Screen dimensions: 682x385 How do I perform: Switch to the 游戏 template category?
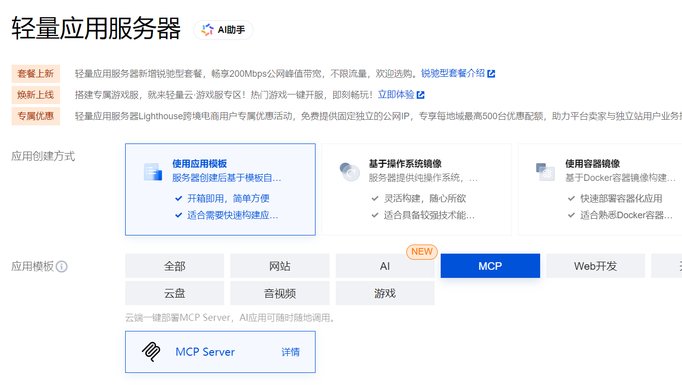pos(385,293)
